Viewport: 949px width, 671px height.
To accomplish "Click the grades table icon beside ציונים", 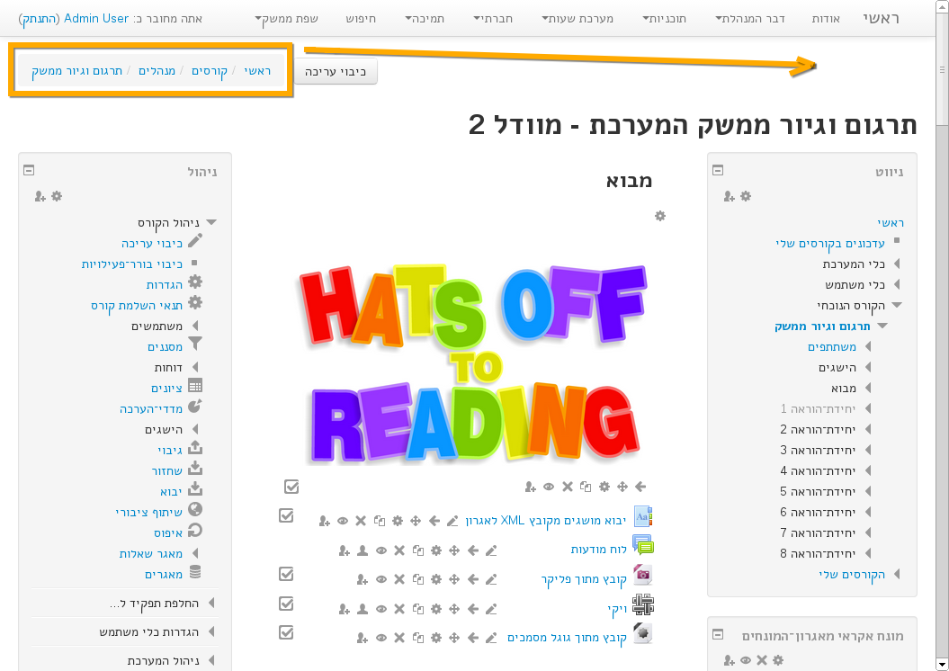I will point(195,385).
